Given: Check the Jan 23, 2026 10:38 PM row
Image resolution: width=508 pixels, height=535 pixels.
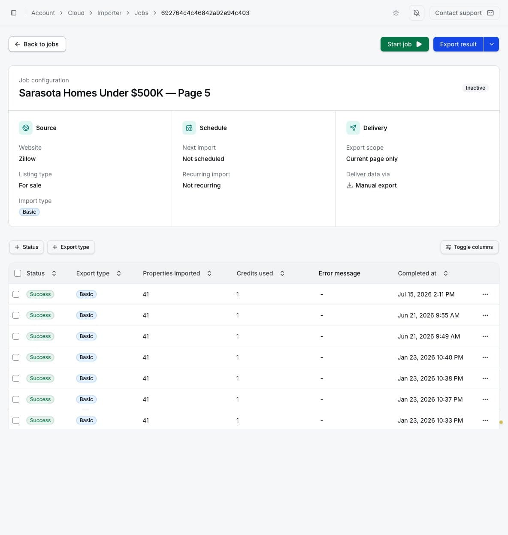Looking at the screenshot, I should click(x=16, y=378).
